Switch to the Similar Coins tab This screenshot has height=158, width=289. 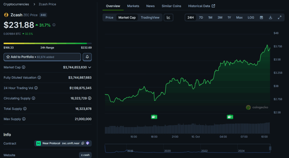click(x=171, y=6)
